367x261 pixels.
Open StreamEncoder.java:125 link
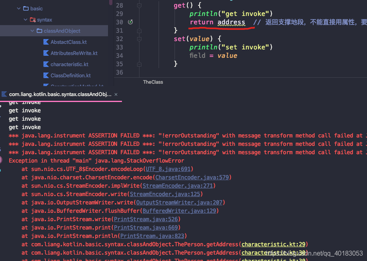coord(165,194)
